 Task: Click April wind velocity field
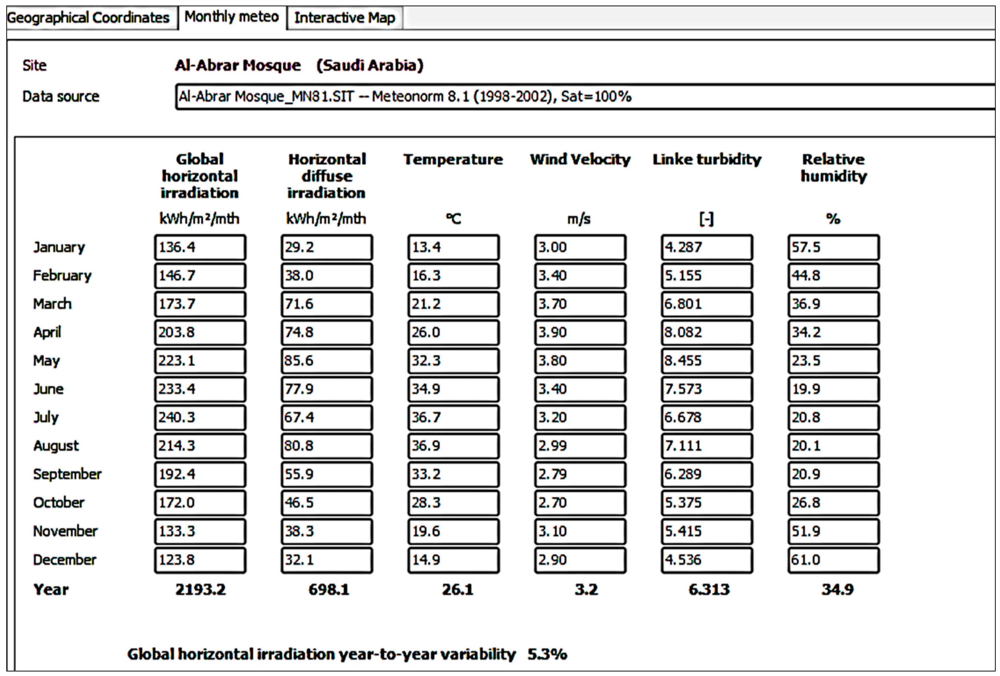pyautogui.click(x=580, y=333)
